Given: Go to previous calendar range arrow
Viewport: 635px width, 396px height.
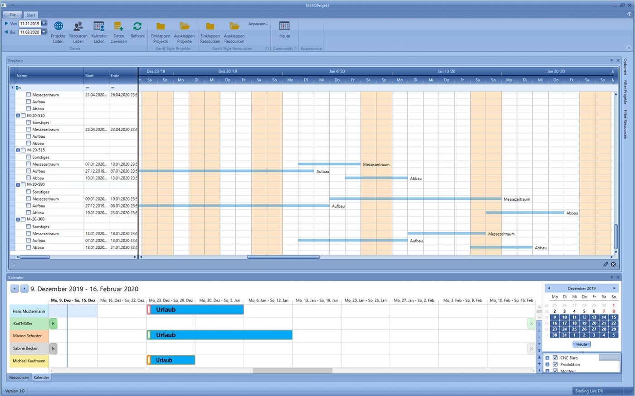Looking at the screenshot, I should click(x=14, y=289).
